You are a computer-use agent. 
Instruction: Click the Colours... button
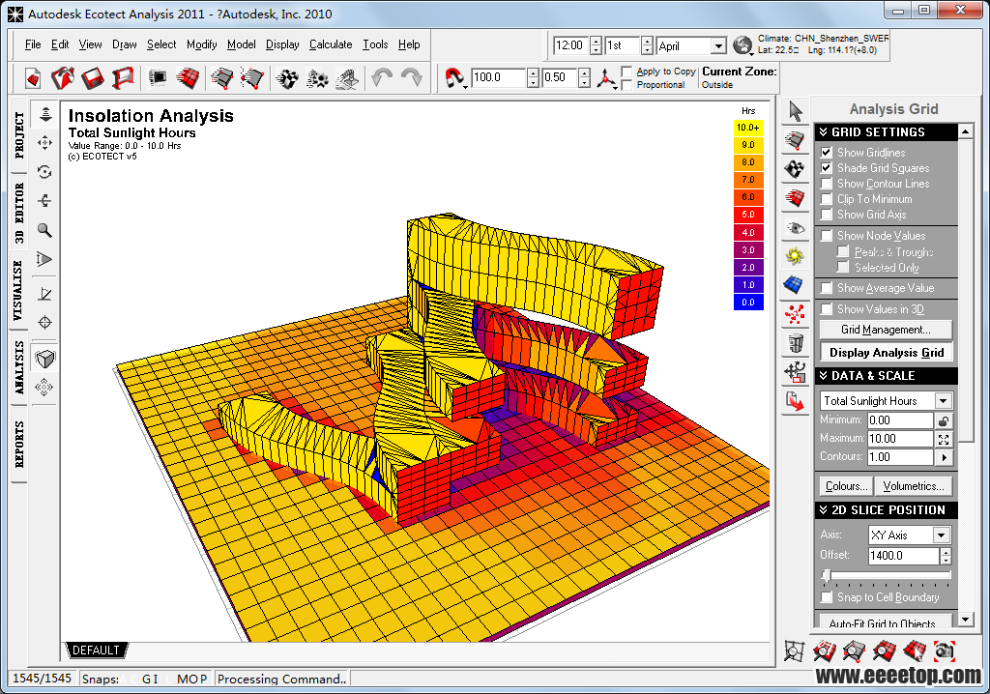[x=847, y=486]
